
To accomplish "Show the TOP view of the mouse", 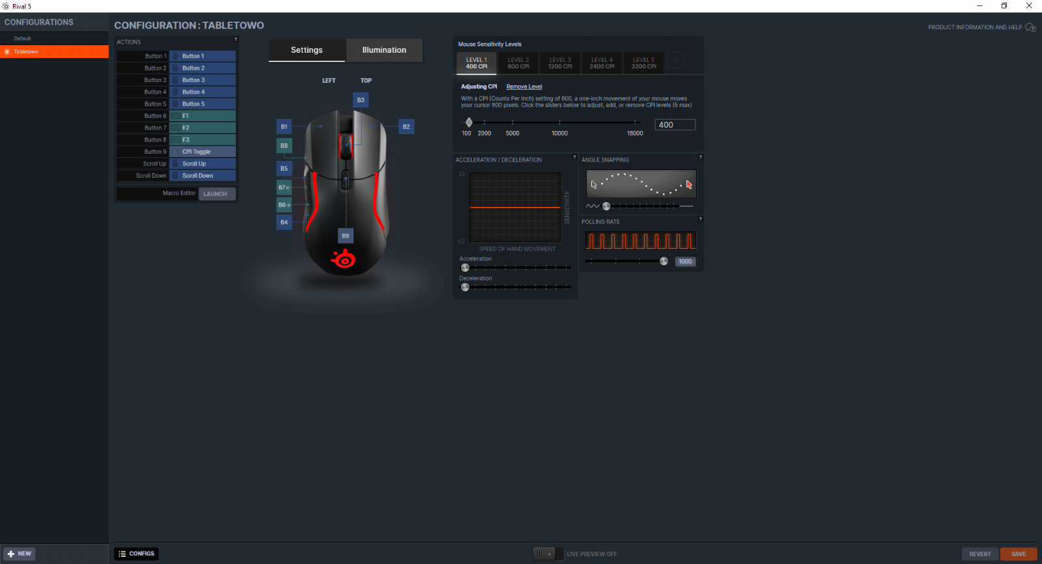I will pyautogui.click(x=366, y=81).
